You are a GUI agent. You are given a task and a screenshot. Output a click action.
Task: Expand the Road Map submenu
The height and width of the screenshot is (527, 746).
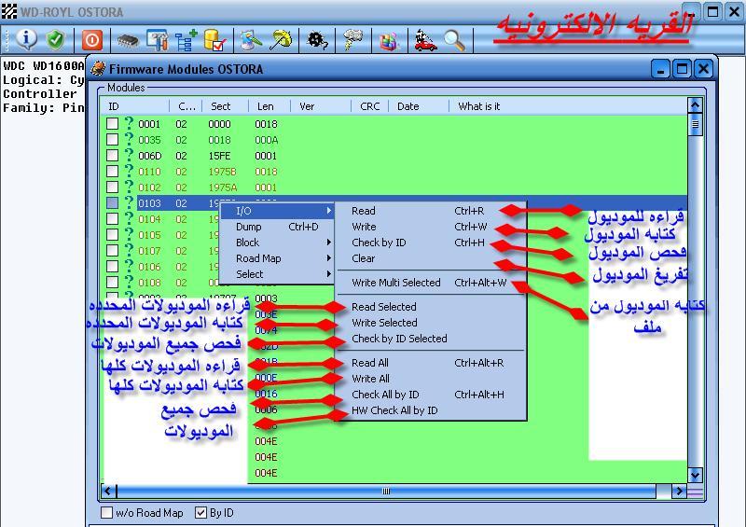(277, 258)
